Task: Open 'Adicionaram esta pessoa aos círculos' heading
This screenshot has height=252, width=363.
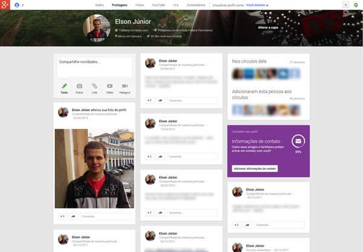Action: tap(261, 94)
